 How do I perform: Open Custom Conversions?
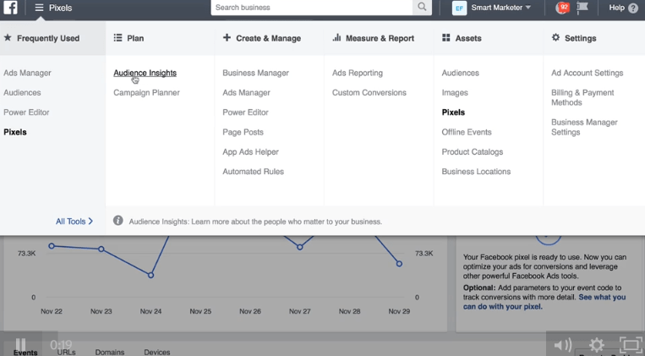[x=369, y=93]
